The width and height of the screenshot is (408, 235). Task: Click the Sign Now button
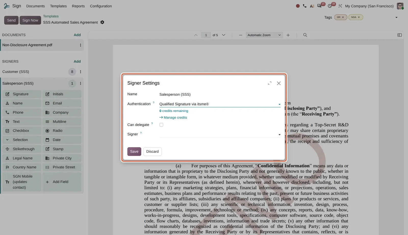30,20
